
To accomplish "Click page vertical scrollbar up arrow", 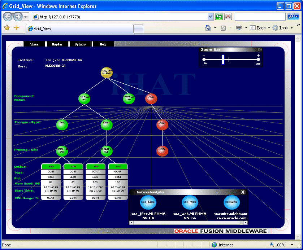I will 298,38.
